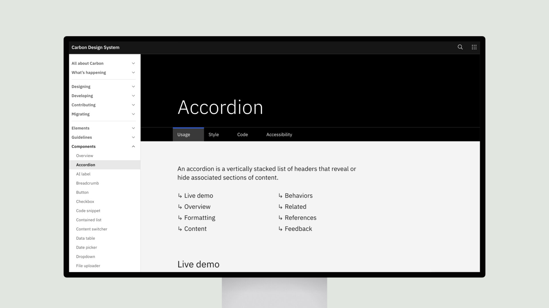Image resolution: width=549 pixels, height=308 pixels.
Task: Select the Accessibility tab
Action: click(x=279, y=134)
